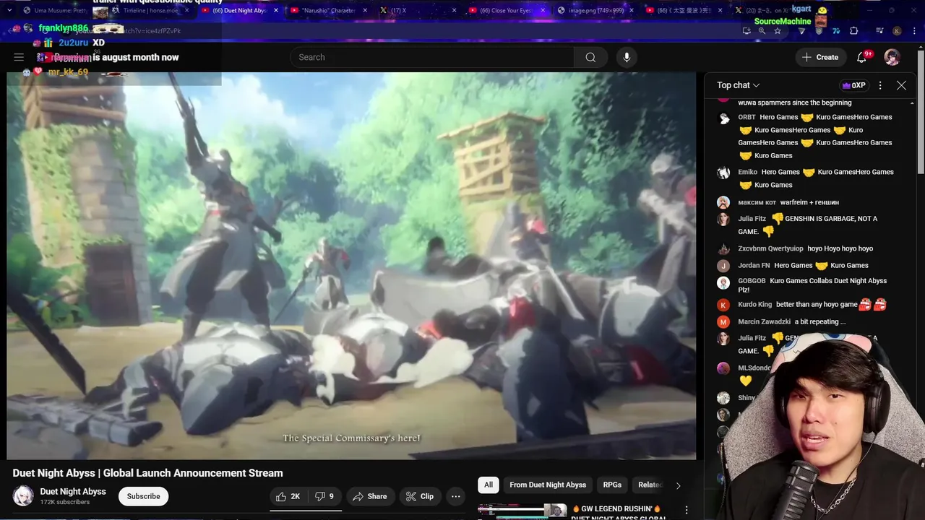925x520 pixels.
Task: Select the 'hoyo Hoyo hoyo hoyo' message
Action: [x=840, y=248]
